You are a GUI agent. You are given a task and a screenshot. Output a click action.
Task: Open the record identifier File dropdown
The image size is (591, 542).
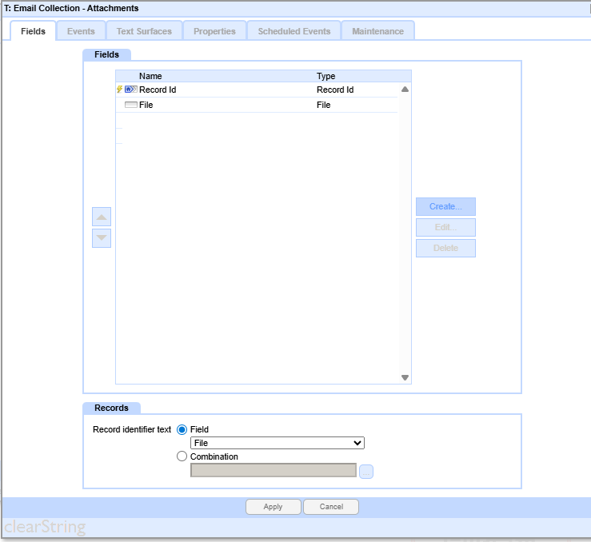pyautogui.click(x=277, y=443)
